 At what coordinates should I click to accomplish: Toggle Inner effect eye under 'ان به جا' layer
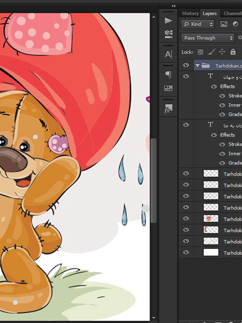tap(222, 153)
